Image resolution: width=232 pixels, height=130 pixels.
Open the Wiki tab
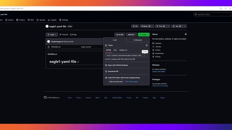click(31, 20)
